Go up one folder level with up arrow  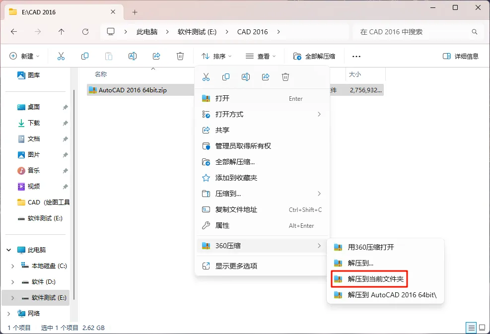coord(61,32)
